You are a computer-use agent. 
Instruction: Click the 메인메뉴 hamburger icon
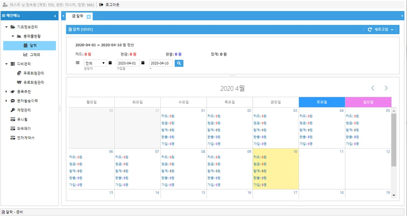coord(3,16)
